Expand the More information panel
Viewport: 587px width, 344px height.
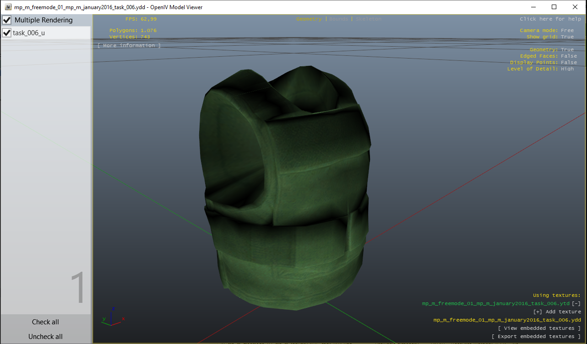129,45
